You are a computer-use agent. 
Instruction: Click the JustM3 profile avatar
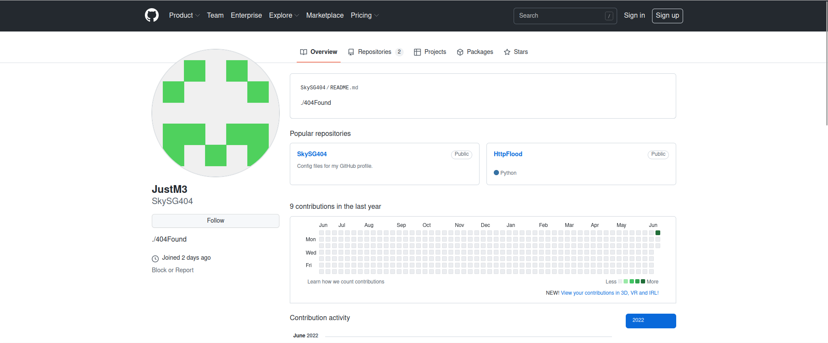pyautogui.click(x=216, y=113)
